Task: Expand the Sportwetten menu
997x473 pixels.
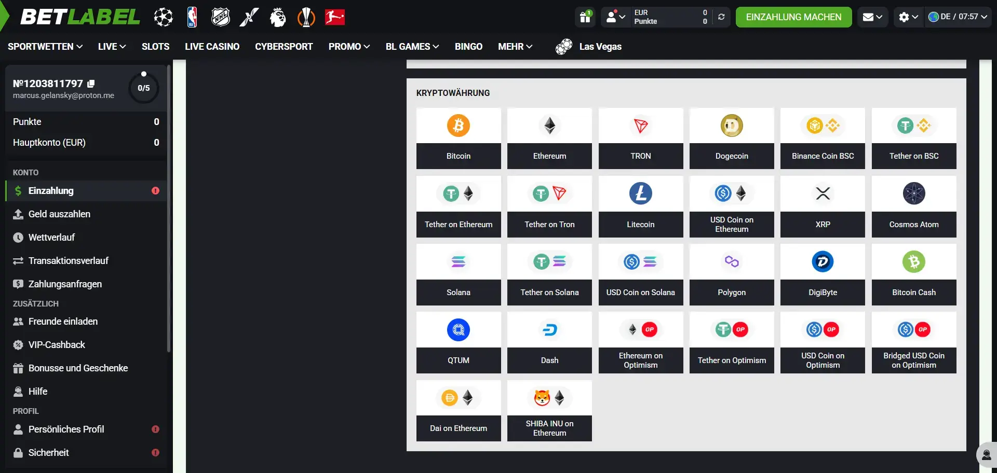Action: coord(45,47)
